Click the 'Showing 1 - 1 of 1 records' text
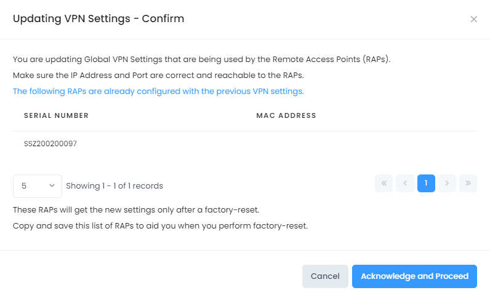The image size is (490, 301). [114, 186]
